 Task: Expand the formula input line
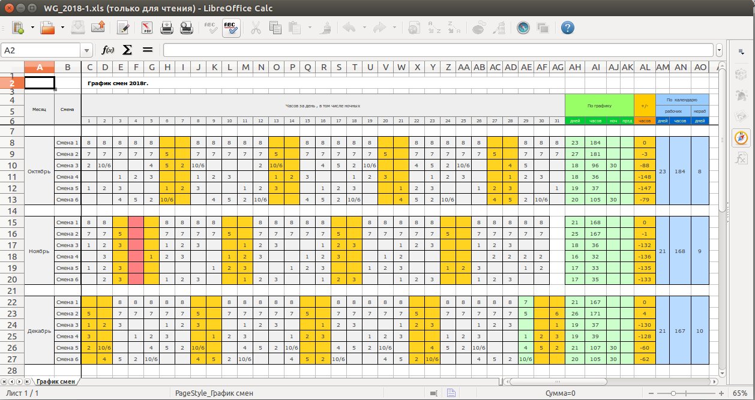(719, 50)
